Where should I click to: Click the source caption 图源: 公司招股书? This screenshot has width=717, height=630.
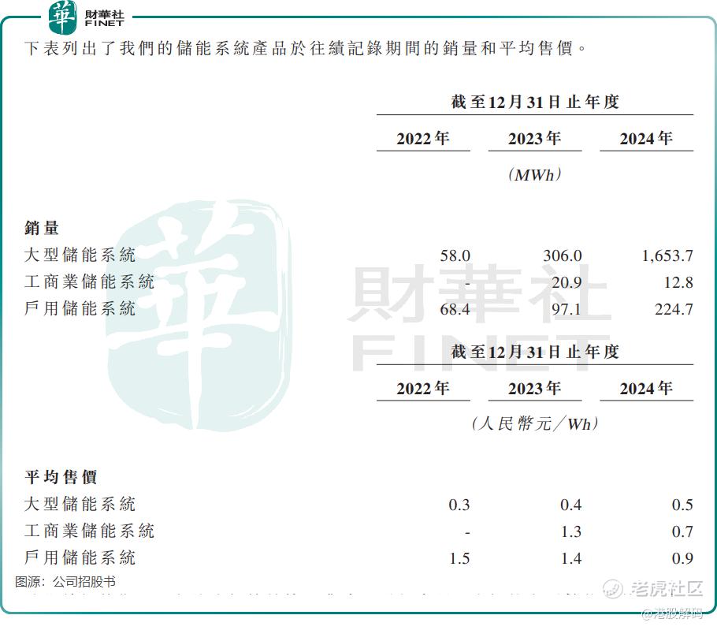(65, 581)
